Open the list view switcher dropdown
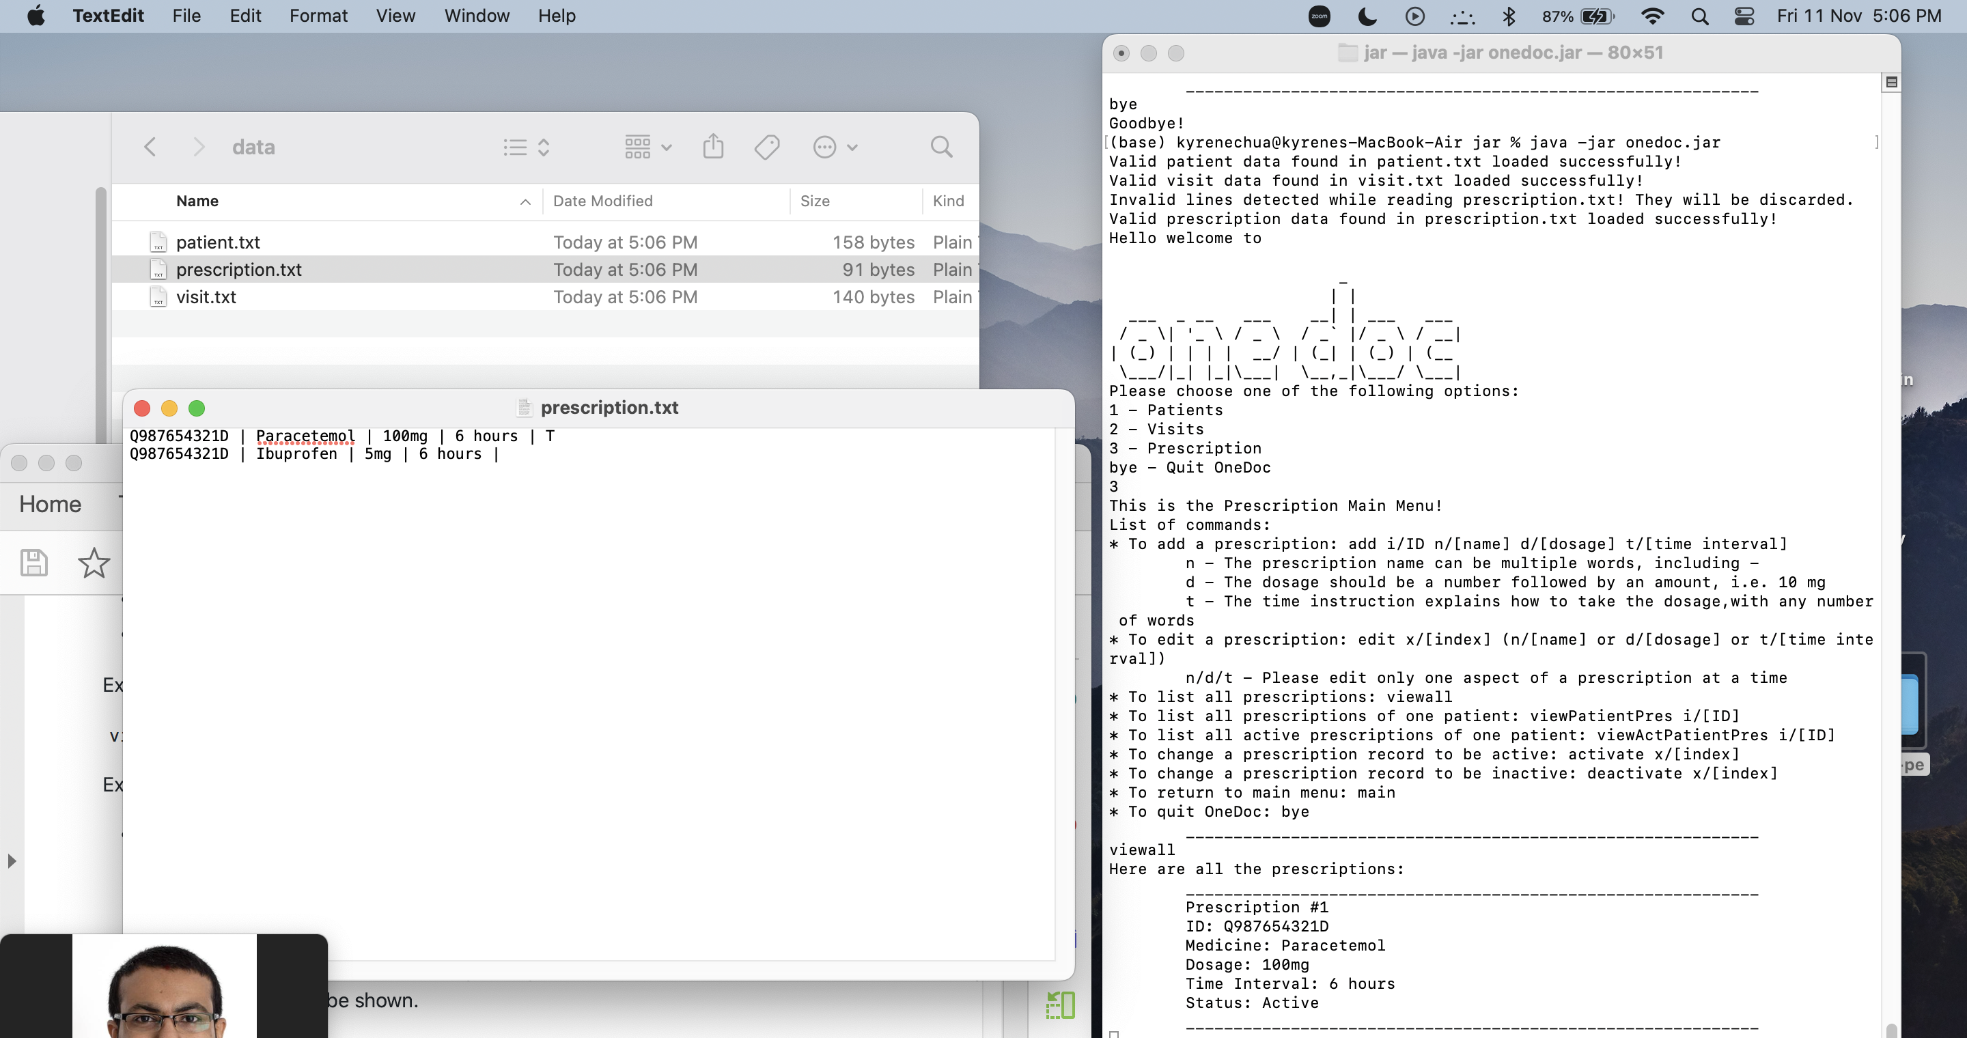The height and width of the screenshot is (1038, 1967). (526, 147)
